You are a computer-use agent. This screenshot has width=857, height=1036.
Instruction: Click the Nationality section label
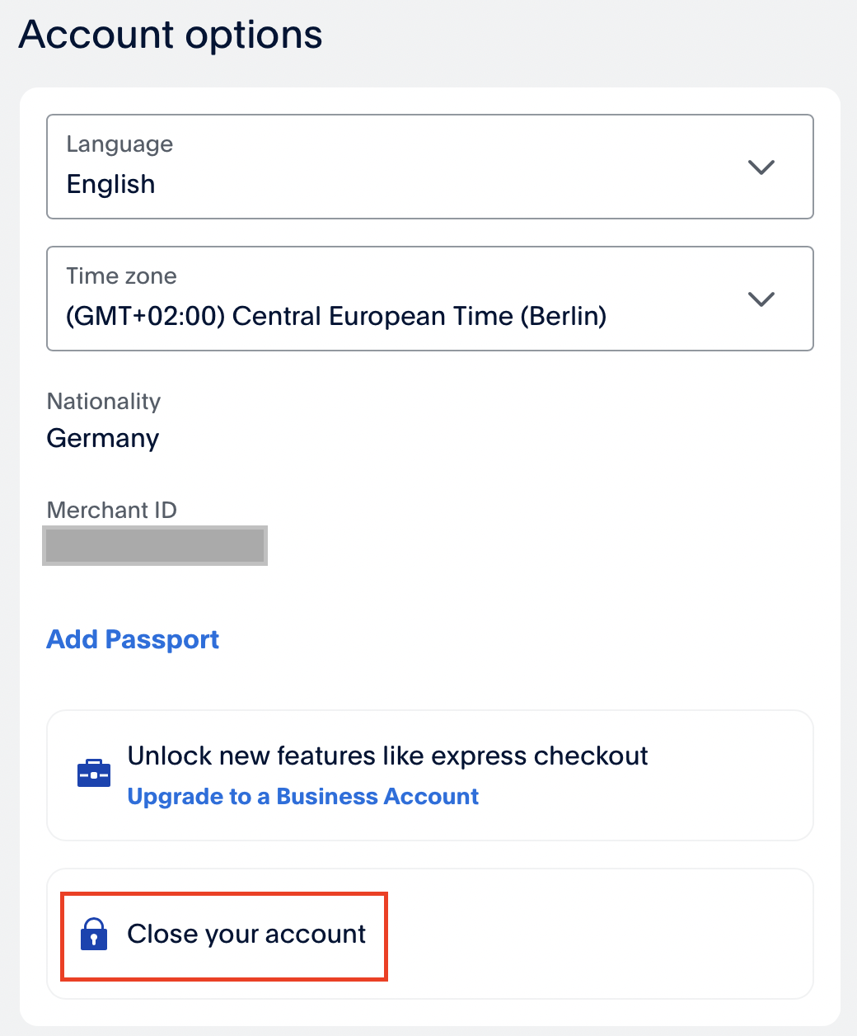(x=103, y=402)
